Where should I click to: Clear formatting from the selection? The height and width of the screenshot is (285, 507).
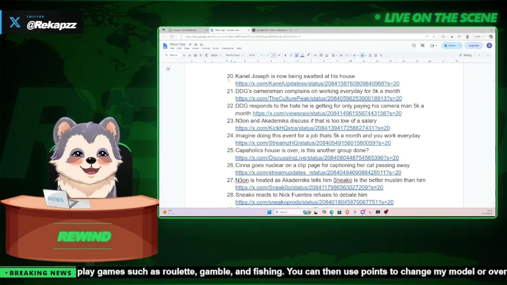381,55
